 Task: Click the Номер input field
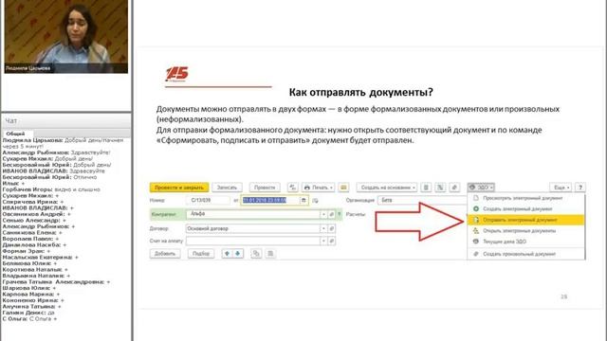209,200
